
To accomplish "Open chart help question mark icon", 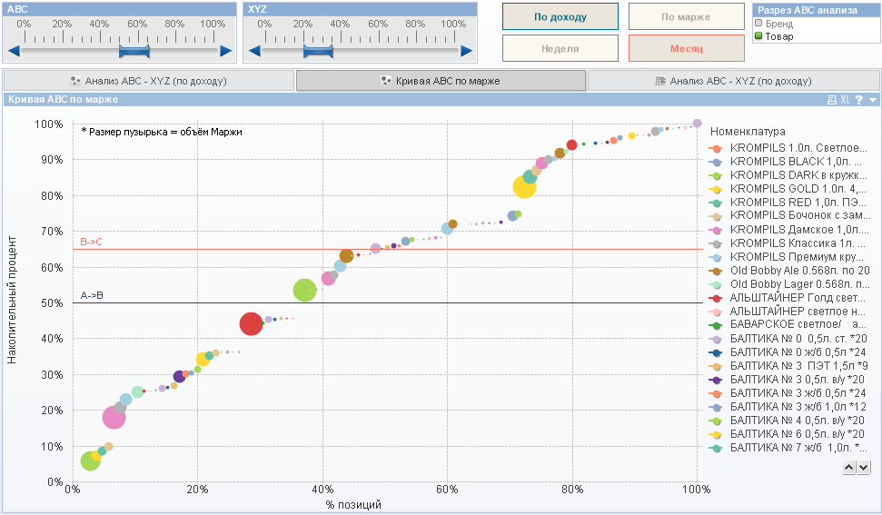I will (859, 100).
